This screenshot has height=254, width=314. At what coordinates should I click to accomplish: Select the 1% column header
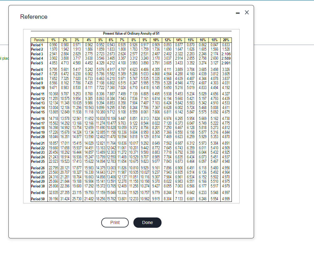(53, 40)
